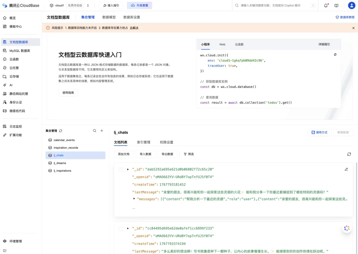Open the documentation book icon in top bar
This screenshot has height=254, width=358.
tap(336, 5)
